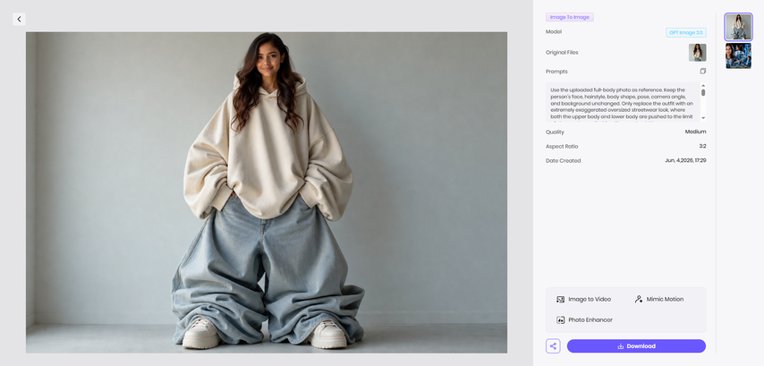Click the Photo Enhancer icon

coord(560,319)
